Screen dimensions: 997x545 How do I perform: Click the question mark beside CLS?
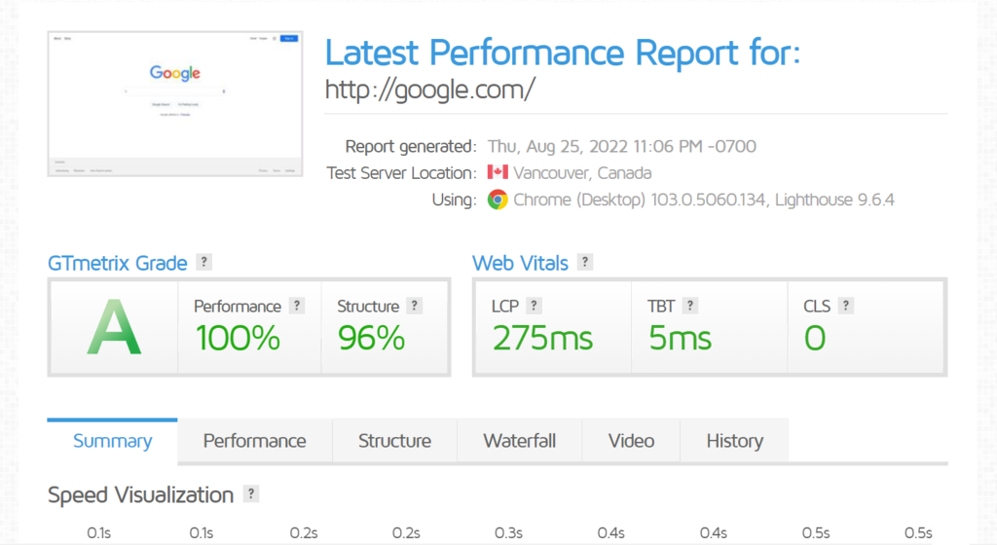[x=846, y=306]
